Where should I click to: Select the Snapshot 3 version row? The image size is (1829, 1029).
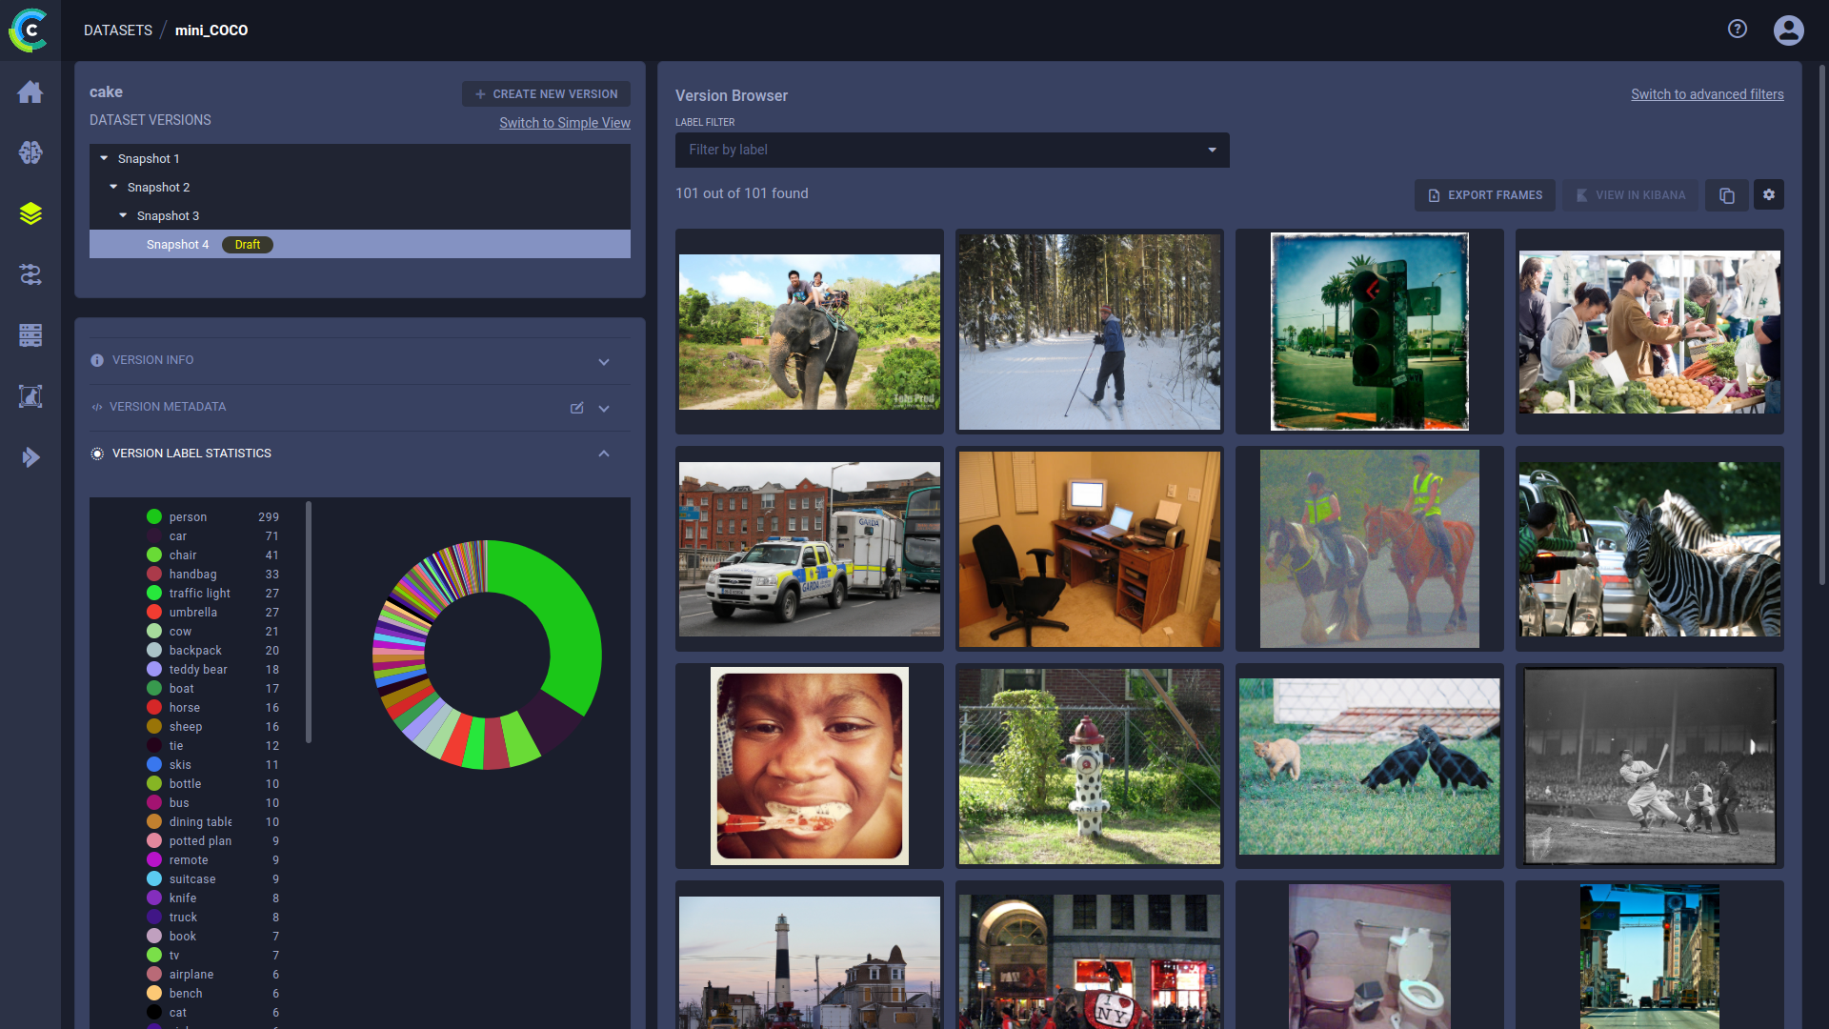(360, 215)
